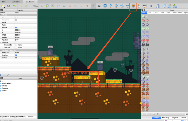Click the Save toolbar icon
This screenshot has width=188, height=121.
point(14,6)
